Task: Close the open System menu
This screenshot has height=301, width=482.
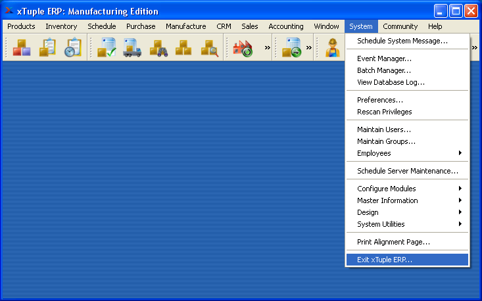Action: click(x=361, y=26)
